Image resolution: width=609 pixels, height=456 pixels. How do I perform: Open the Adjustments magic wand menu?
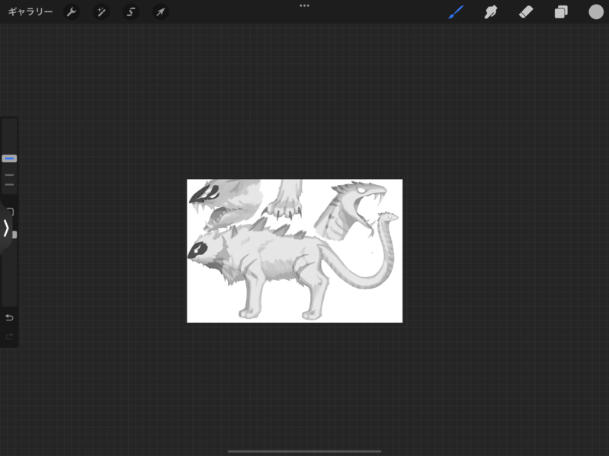click(101, 12)
